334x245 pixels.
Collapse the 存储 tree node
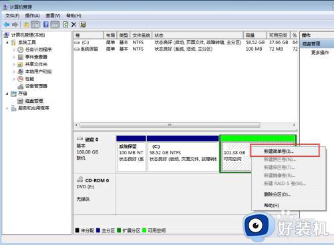[7, 93]
